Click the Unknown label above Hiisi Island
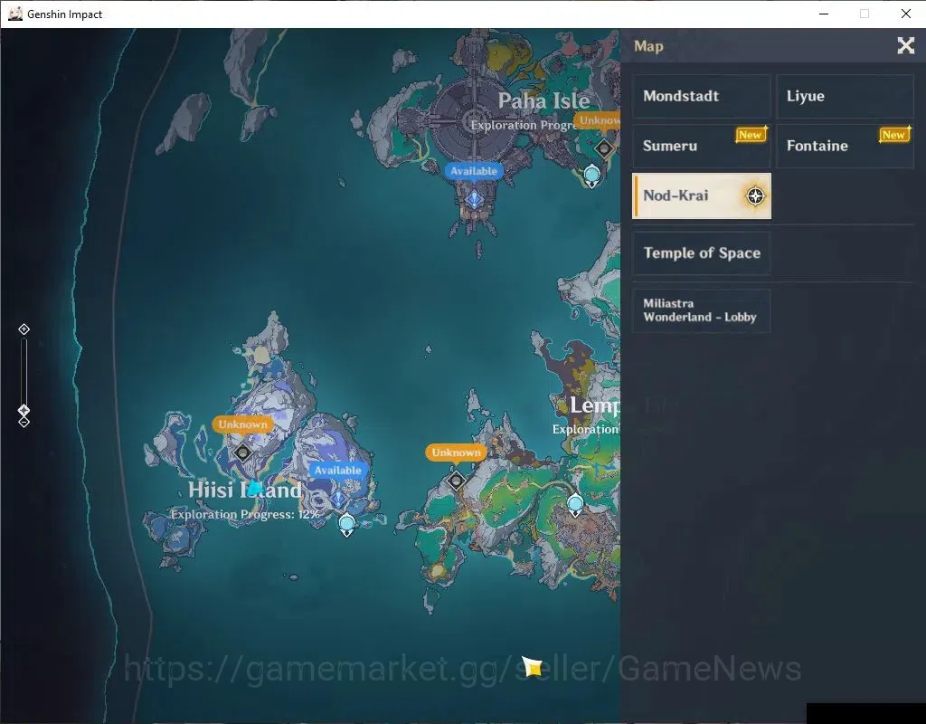 click(x=242, y=424)
